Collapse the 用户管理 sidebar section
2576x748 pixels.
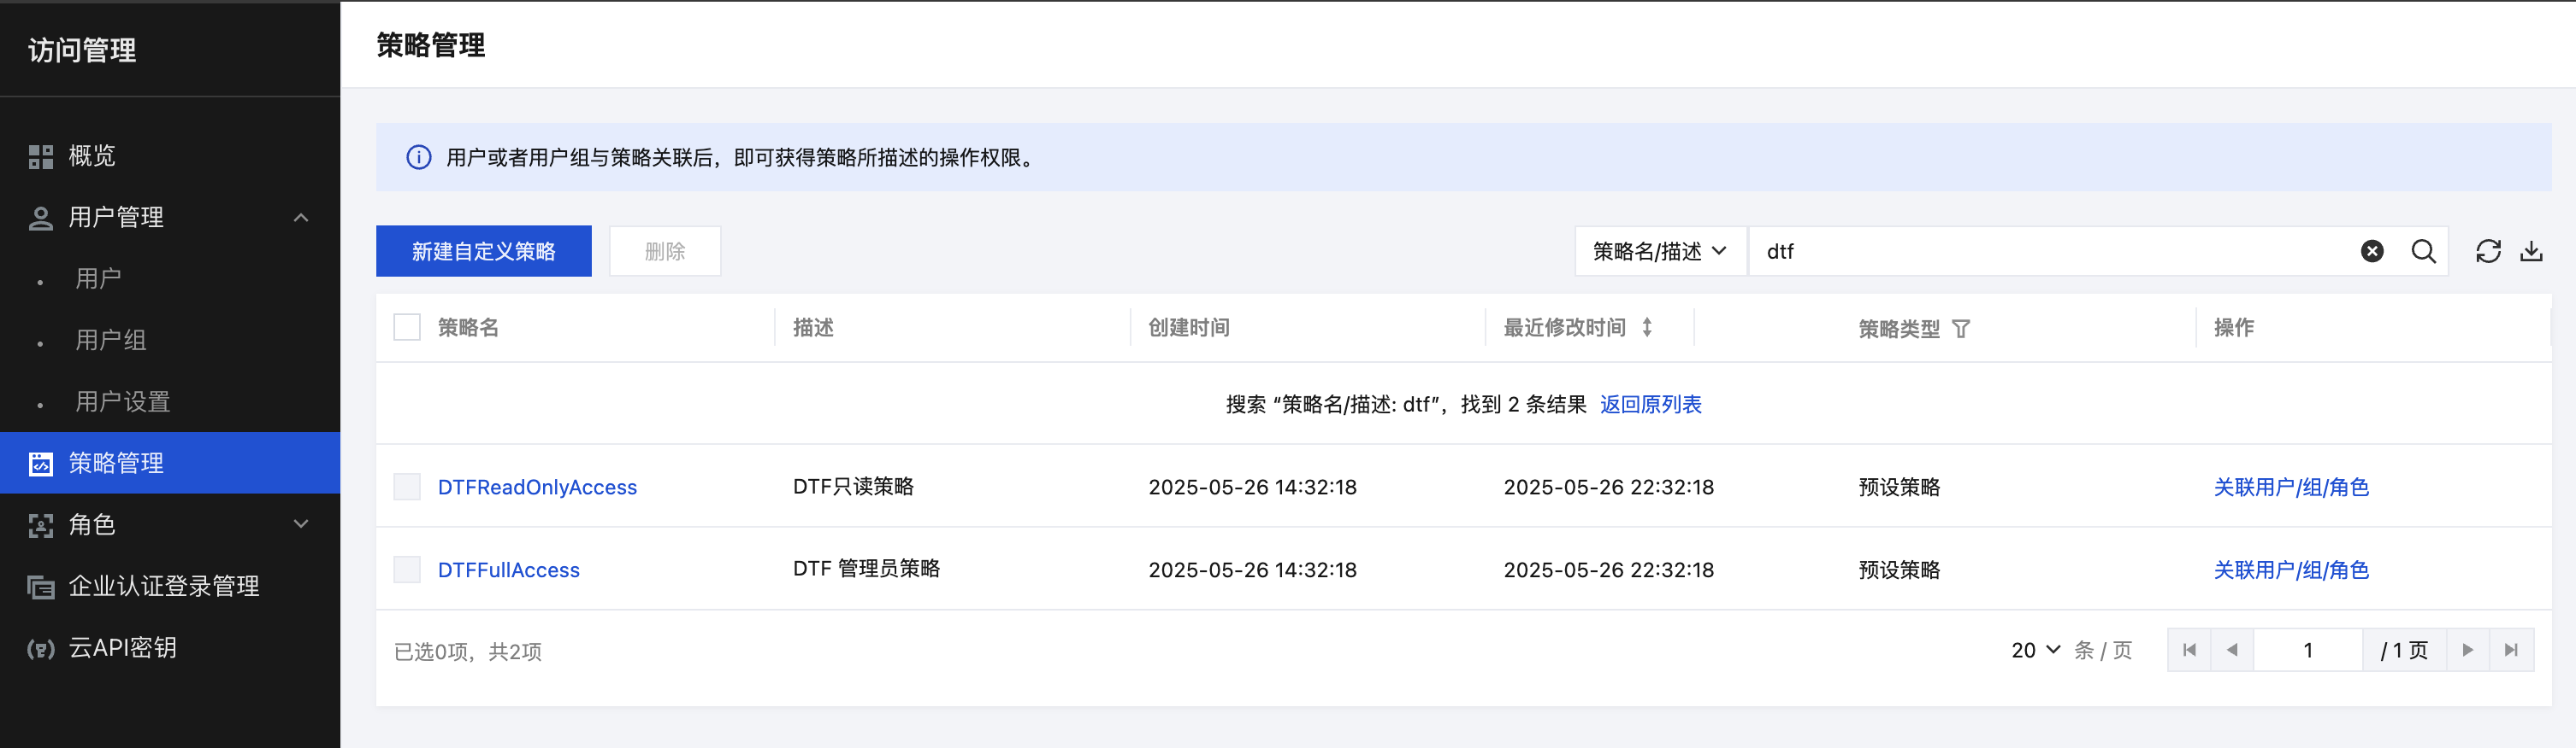(x=301, y=218)
